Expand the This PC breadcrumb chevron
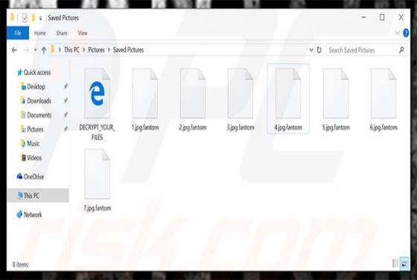 tap(83, 50)
